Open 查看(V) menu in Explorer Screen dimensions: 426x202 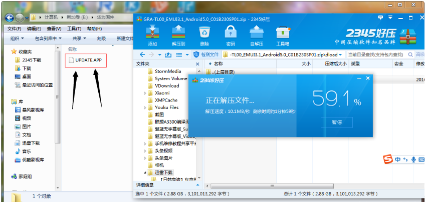click(54, 28)
